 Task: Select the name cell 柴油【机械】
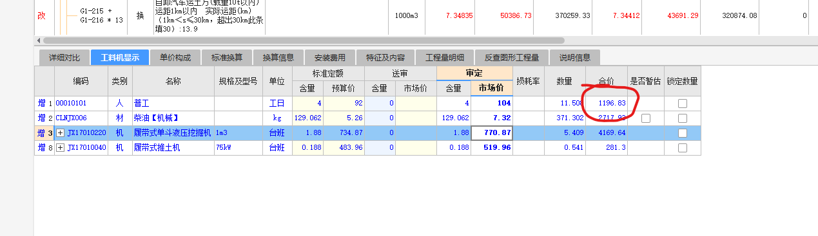[173, 118]
